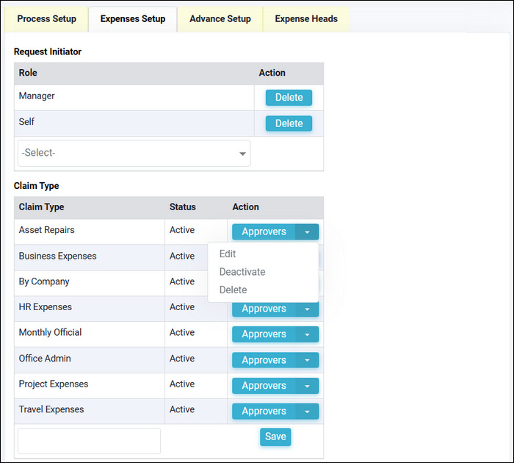The width and height of the screenshot is (514, 463).
Task: Select the Expenses Setup tab
Action: pyautogui.click(x=133, y=19)
